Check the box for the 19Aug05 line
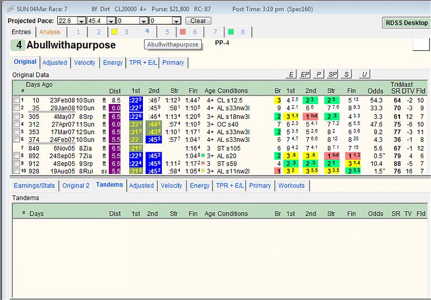 [x=16, y=171]
